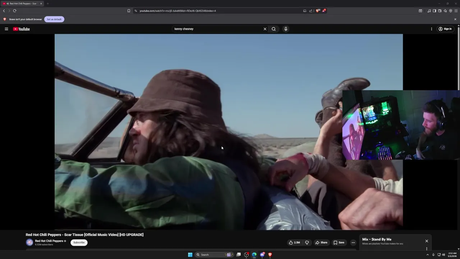Bookmark this page in Brave

pyautogui.click(x=129, y=11)
